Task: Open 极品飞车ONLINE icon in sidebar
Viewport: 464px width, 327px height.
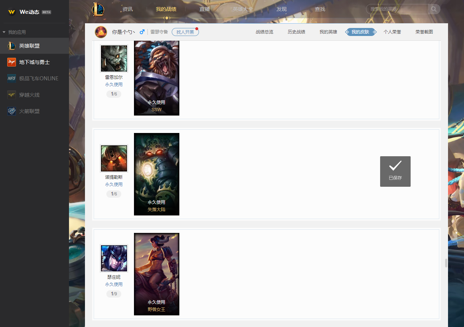Action: coord(12,78)
